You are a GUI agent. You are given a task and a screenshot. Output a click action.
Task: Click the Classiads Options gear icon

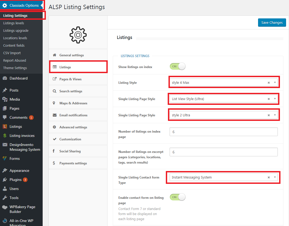(x=5, y=5)
